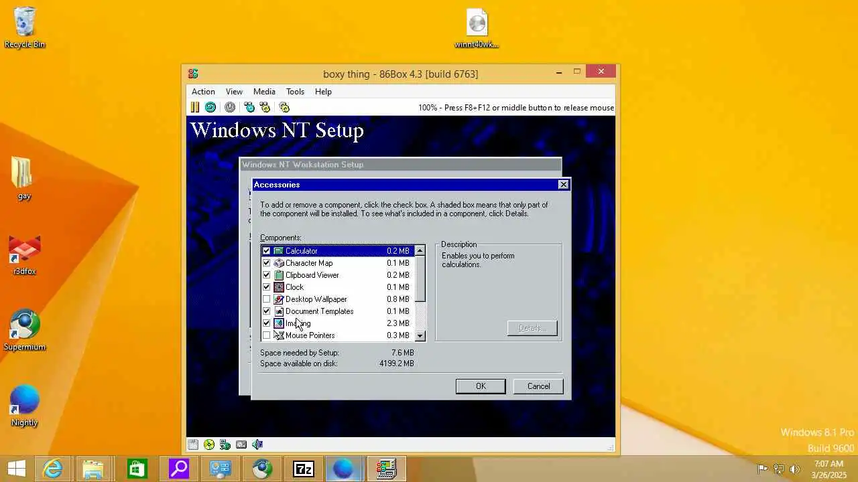Open 86Box settings gear icon

tap(284, 107)
